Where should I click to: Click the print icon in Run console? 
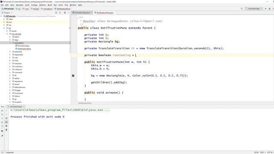coord(6,126)
